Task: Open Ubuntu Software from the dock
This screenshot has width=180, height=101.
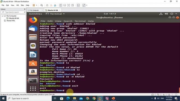Action: [33, 63]
